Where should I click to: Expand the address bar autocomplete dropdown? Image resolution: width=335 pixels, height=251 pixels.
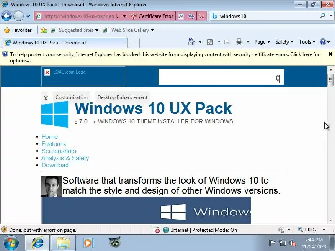(x=124, y=16)
